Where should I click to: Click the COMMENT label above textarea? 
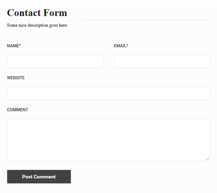(x=17, y=110)
